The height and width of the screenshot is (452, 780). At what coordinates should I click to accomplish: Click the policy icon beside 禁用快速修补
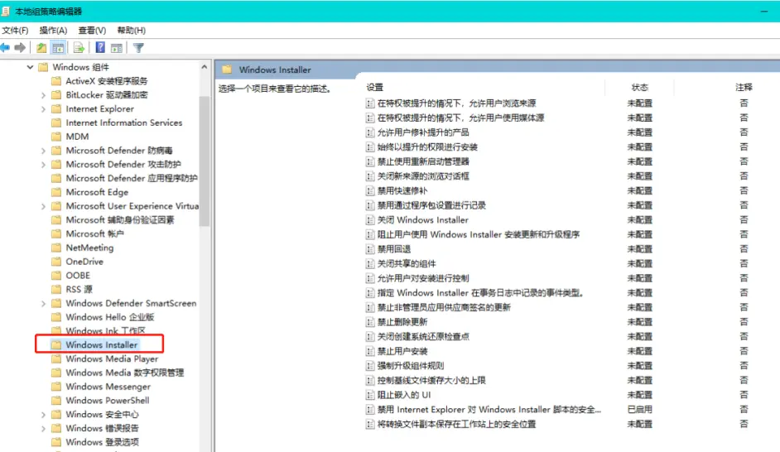[x=369, y=191]
